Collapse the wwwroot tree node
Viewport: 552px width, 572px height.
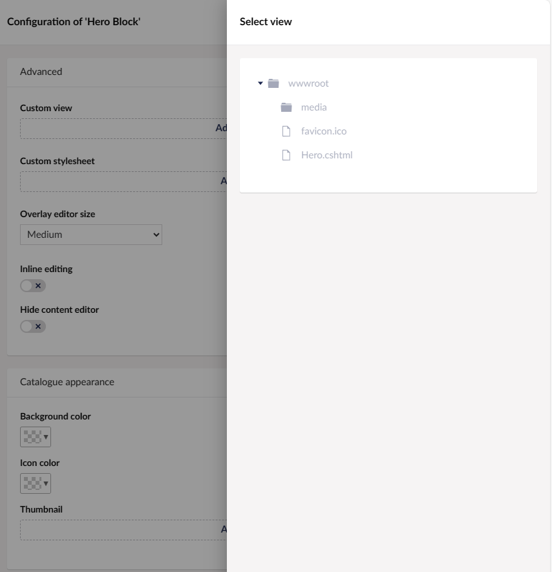pyautogui.click(x=261, y=83)
